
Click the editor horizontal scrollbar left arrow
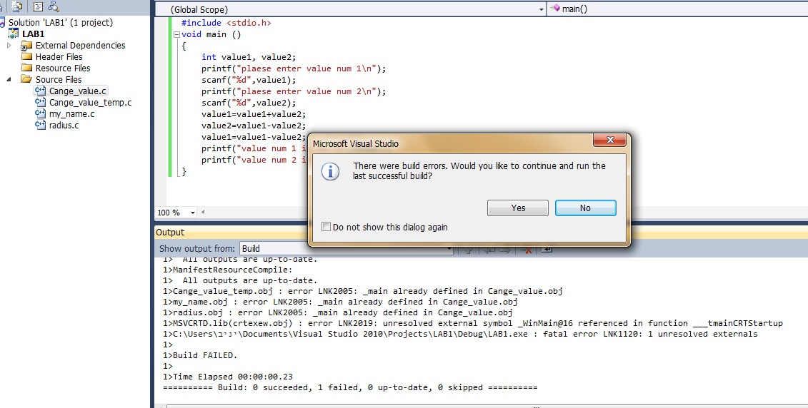[x=204, y=213]
